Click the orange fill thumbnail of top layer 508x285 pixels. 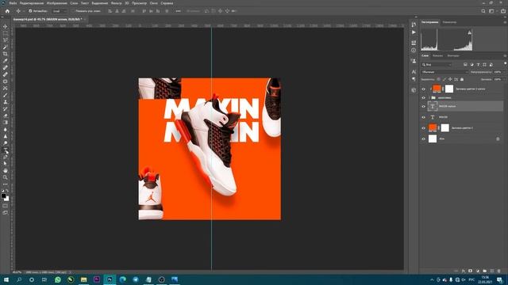coord(437,89)
